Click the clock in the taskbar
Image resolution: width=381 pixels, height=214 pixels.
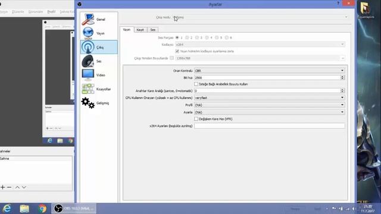[367, 209]
